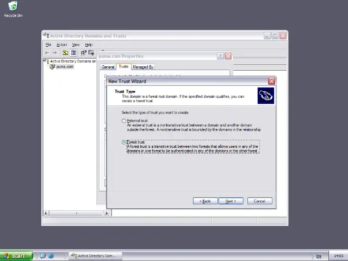This screenshot has width=348, height=261.
Task: Click the EN language indicator
Action: tap(319, 256)
